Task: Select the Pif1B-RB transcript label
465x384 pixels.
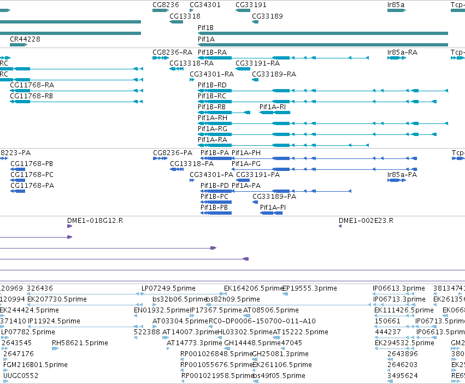Action: pyautogui.click(x=211, y=107)
